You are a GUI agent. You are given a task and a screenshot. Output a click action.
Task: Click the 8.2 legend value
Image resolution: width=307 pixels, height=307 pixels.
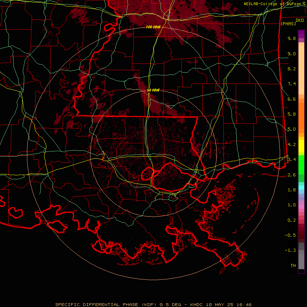pos(292,69)
